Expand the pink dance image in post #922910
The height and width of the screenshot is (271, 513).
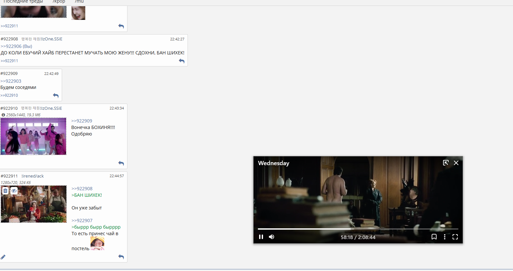tap(33, 136)
